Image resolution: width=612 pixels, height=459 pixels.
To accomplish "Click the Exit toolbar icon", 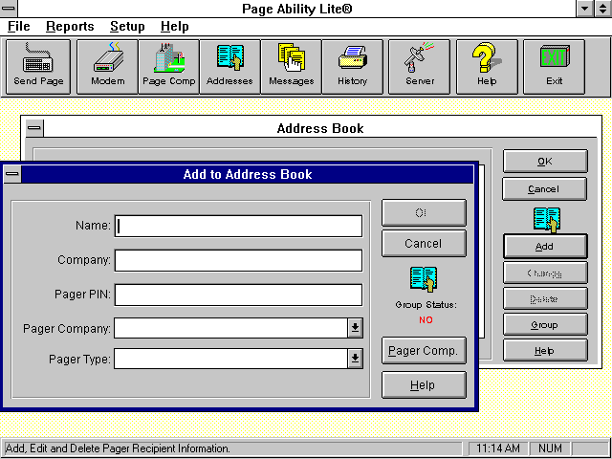I will coord(555,66).
